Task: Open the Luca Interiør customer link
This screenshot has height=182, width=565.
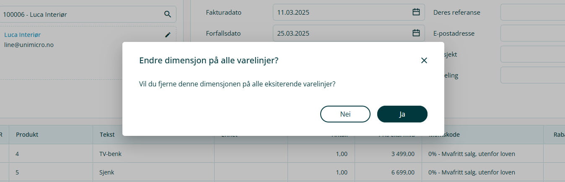Action: [x=22, y=35]
